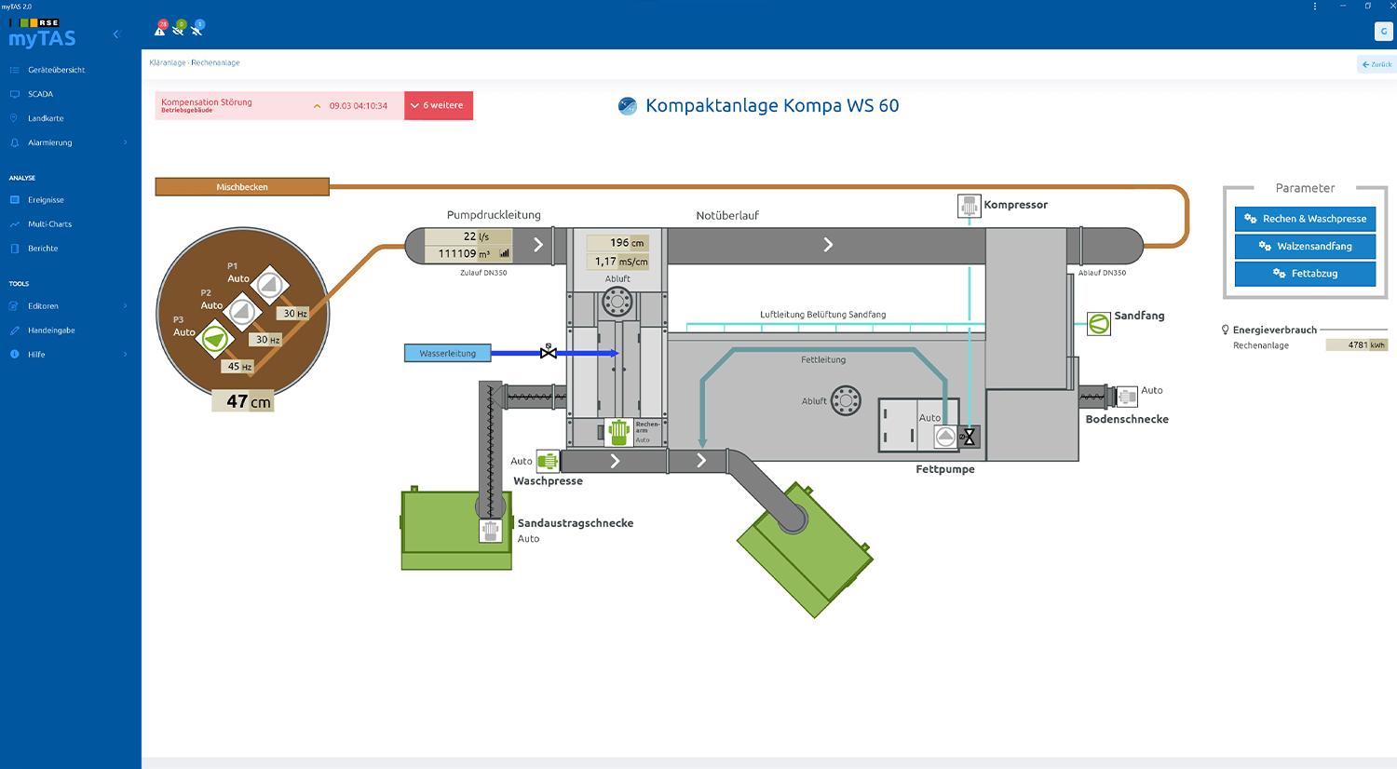Screen dimensions: 1397x769
Task: Expand the 6 weitere alarms dropdown
Action: [439, 105]
